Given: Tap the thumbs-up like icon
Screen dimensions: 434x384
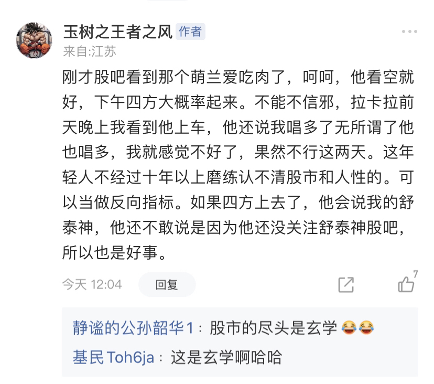Looking at the screenshot, I should [x=406, y=284].
